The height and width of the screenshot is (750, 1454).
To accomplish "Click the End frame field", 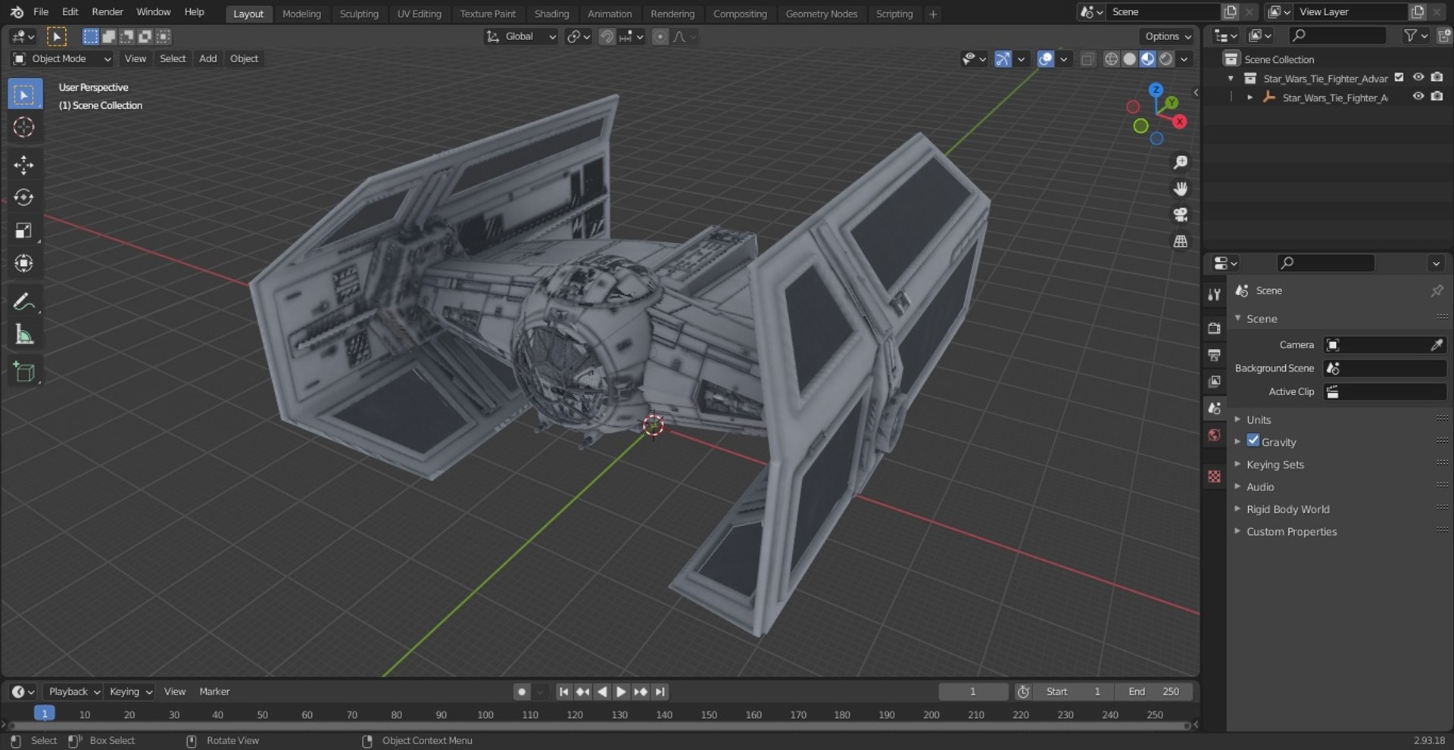I will click(1154, 692).
